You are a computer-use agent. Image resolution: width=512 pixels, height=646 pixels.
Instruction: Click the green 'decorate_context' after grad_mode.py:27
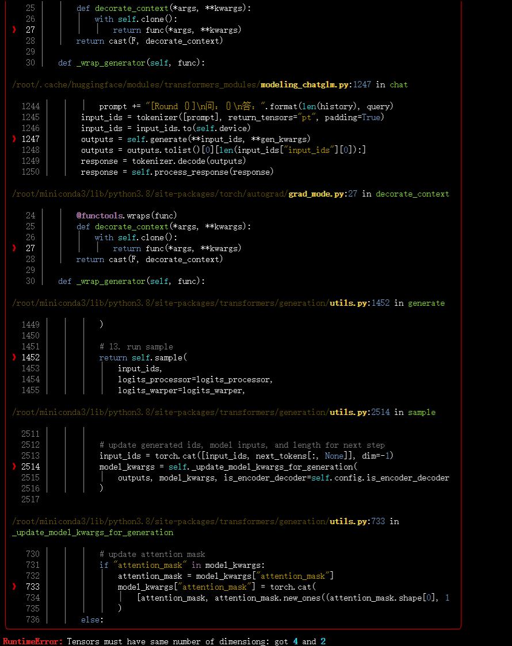click(412, 194)
